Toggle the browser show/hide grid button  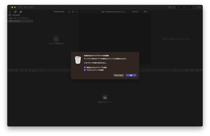click(178, 7)
